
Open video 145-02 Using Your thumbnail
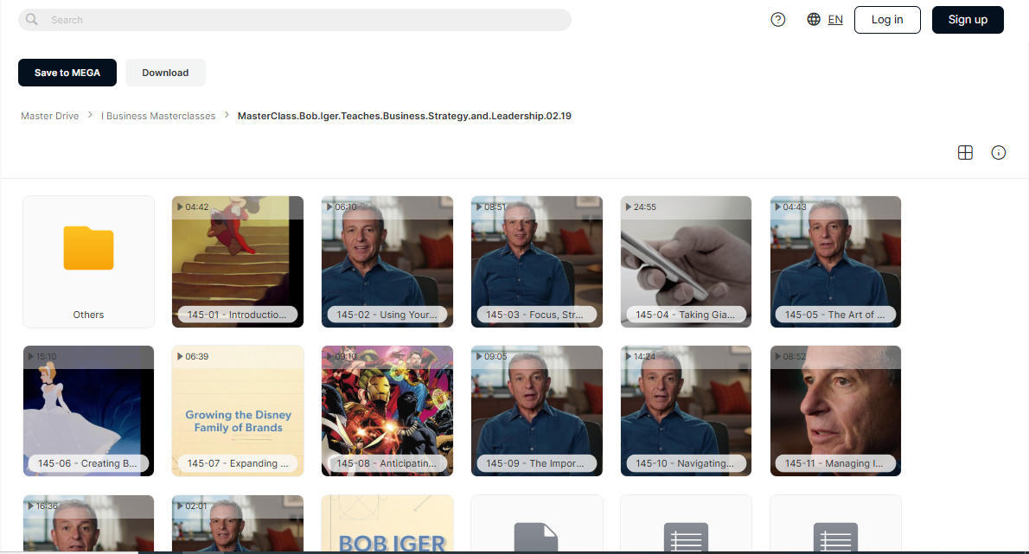click(387, 262)
